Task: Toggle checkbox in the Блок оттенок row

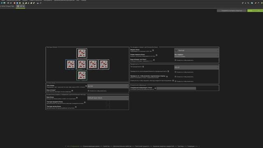Action: tap(89, 91)
